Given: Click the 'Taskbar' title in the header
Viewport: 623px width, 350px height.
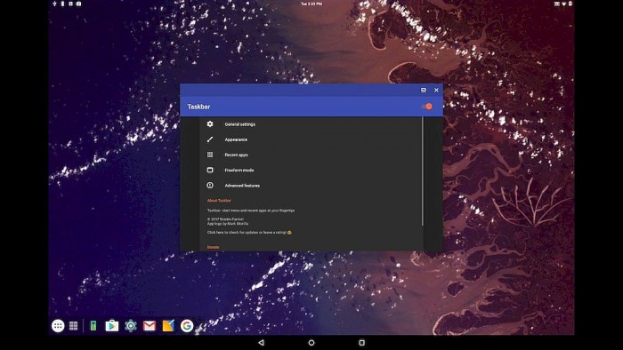Looking at the screenshot, I should point(198,107).
